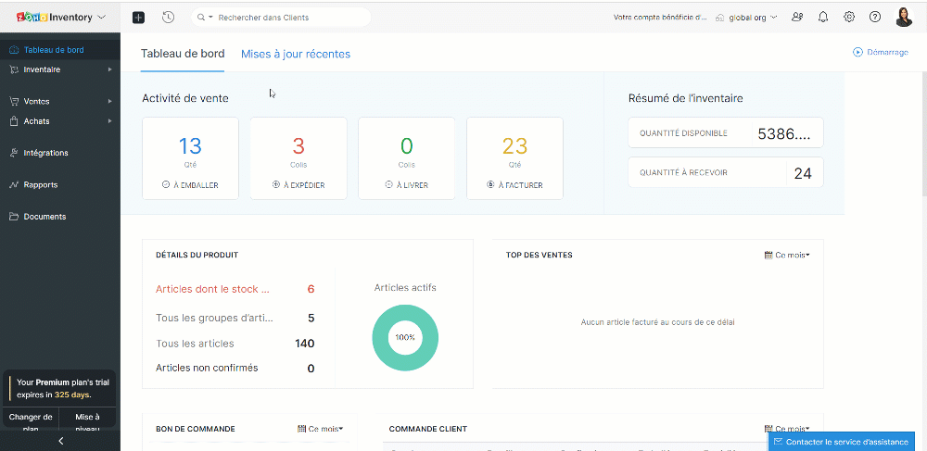Open the 23 Qté À facturer card

point(514,158)
